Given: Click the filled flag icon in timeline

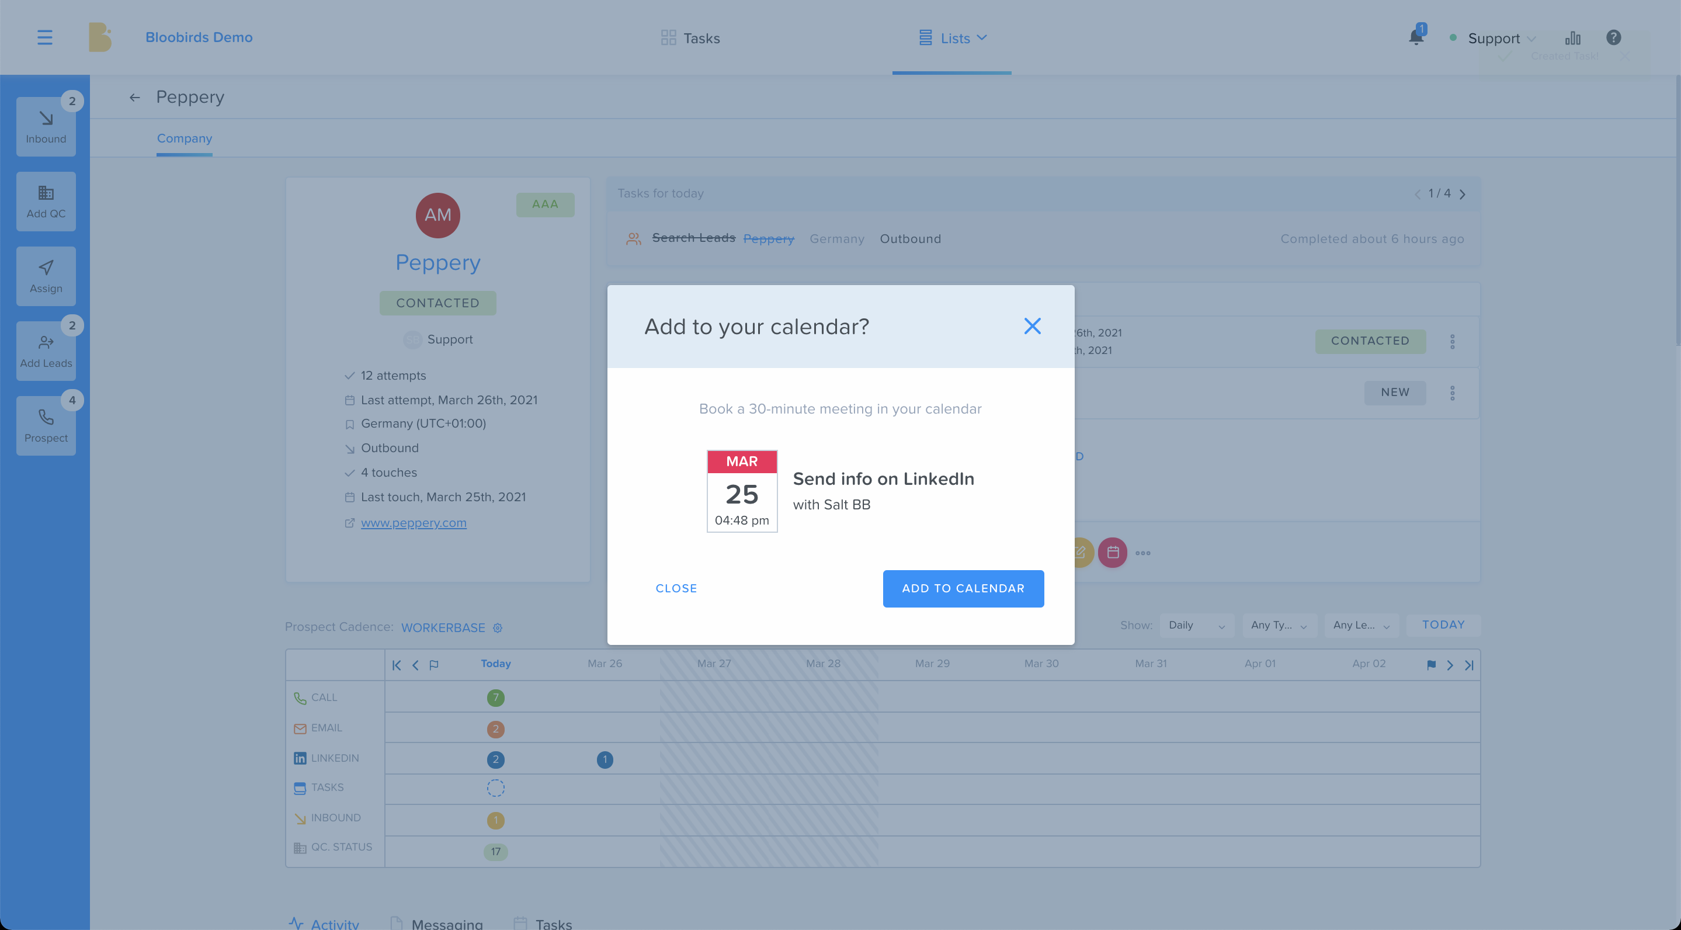Looking at the screenshot, I should point(1430,665).
